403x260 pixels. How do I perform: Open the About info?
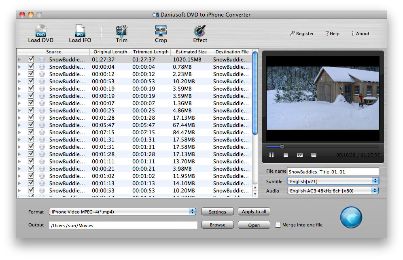point(361,34)
